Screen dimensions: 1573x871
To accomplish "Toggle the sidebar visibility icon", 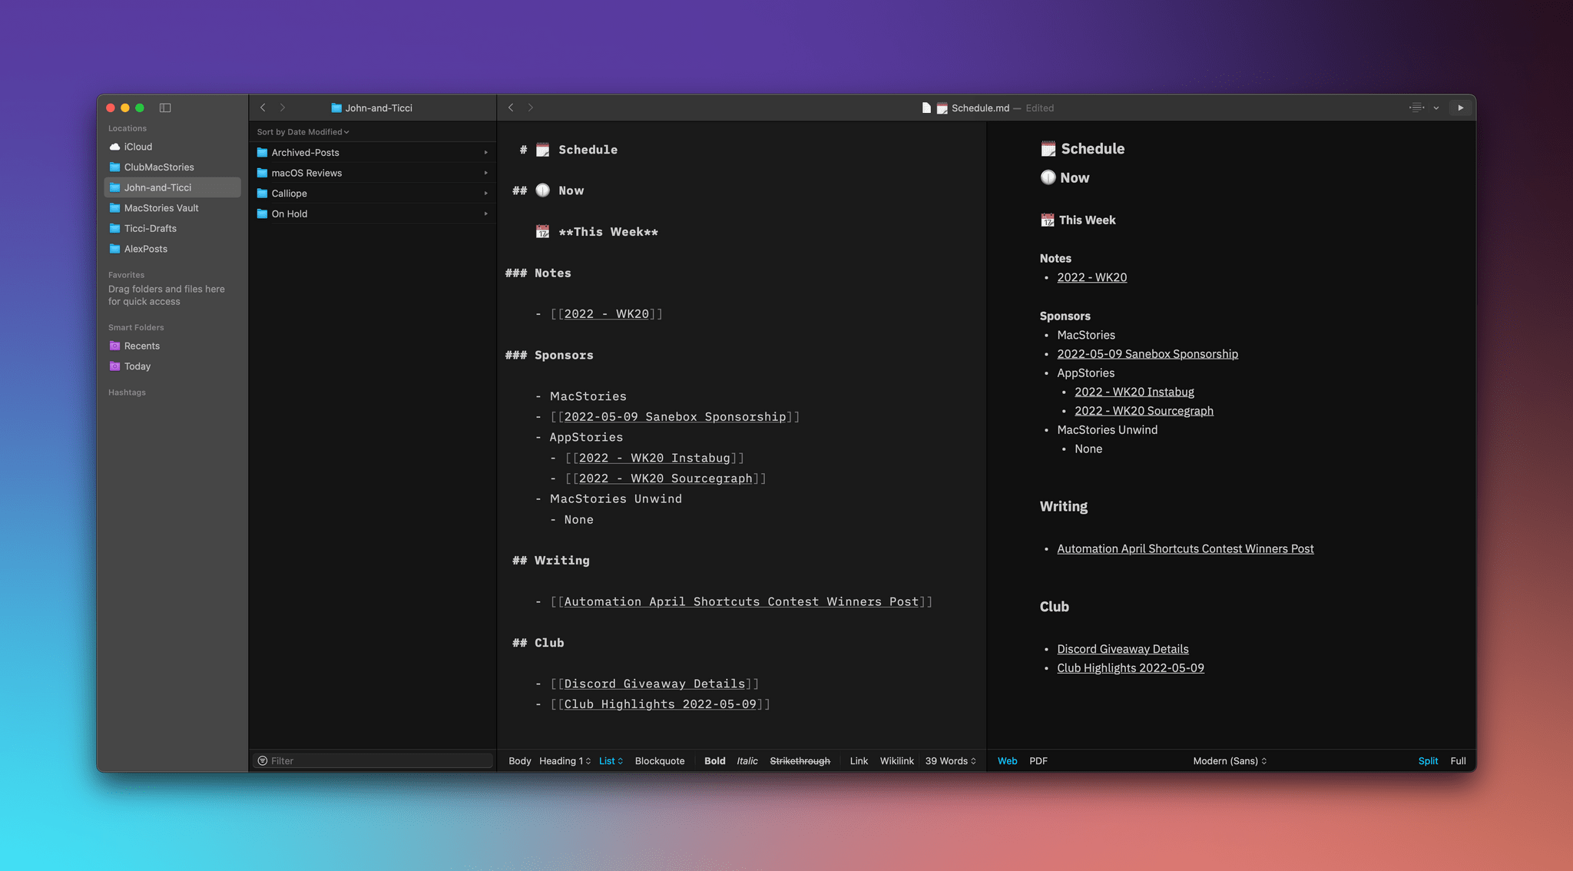I will click(x=165, y=108).
